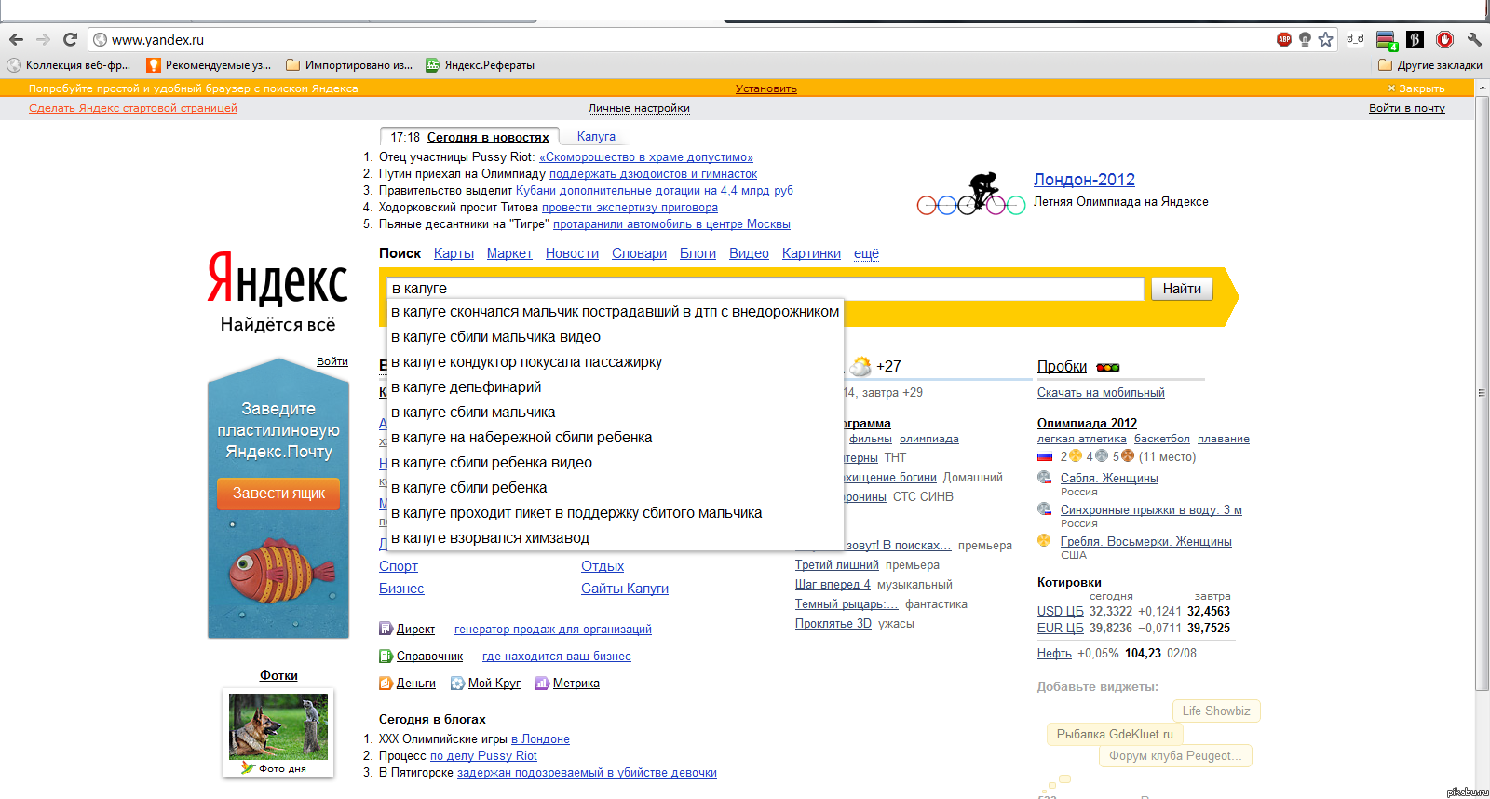Click the Найти search button
Viewport: 1490px width, 799px height.
pos(1182,289)
